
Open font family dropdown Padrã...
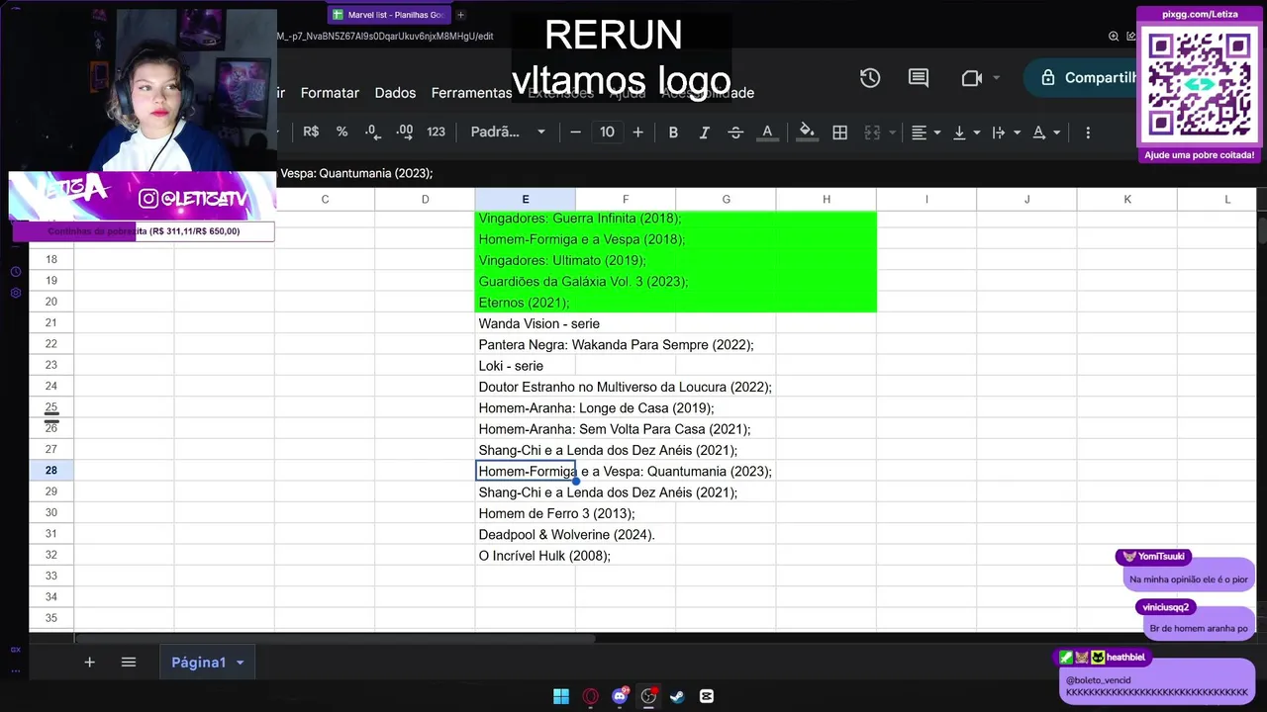point(507,132)
